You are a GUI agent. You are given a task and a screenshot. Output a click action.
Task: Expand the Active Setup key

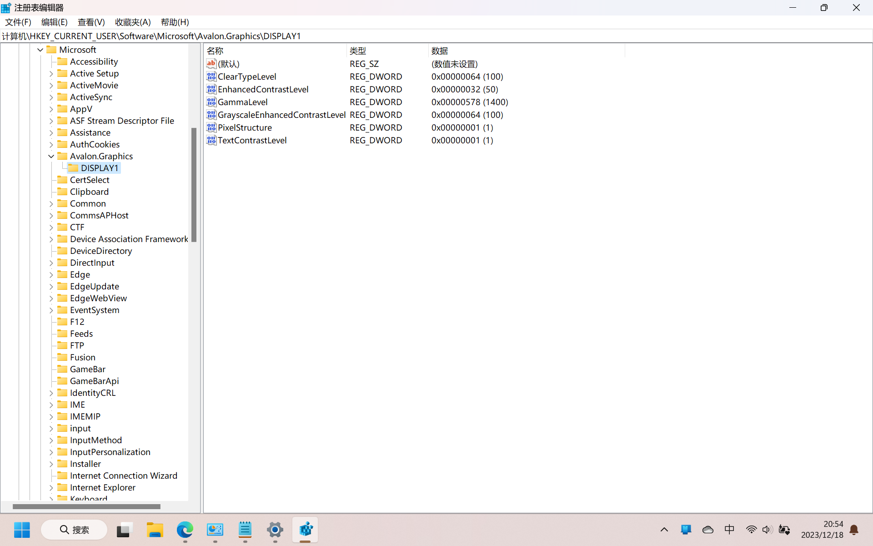[x=51, y=73]
